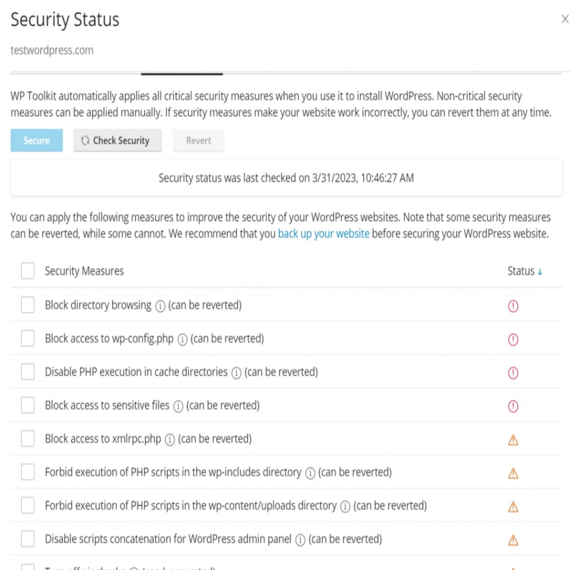The height and width of the screenshot is (570, 570).
Task: Show info for Block access to sensitive files
Action: click(x=178, y=406)
